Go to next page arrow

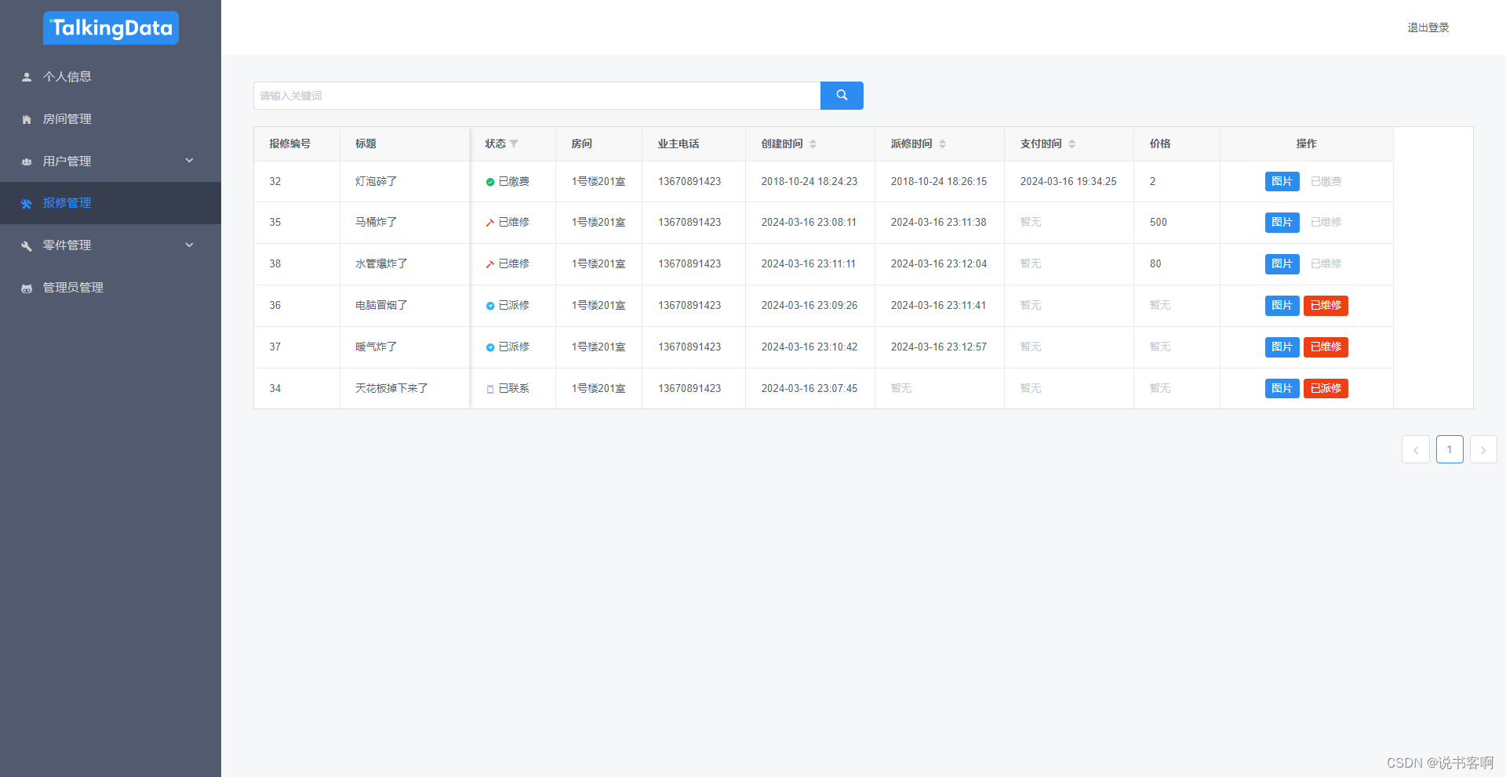tap(1483, 449)
